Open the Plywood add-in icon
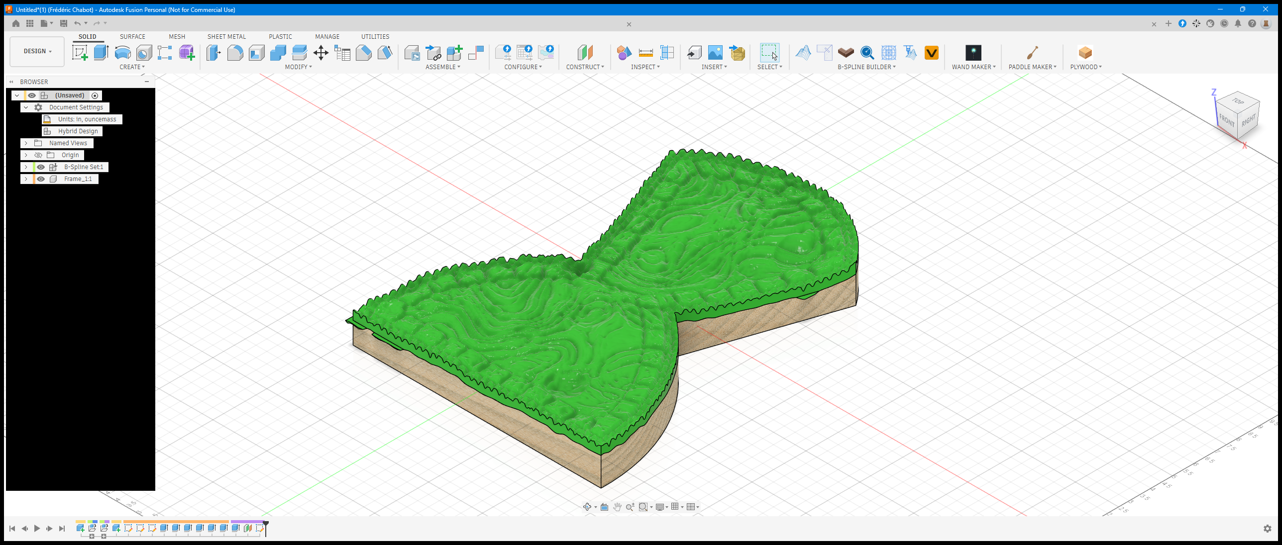The width and height of the screenshot is (1282, 545). pos(1085,53)
